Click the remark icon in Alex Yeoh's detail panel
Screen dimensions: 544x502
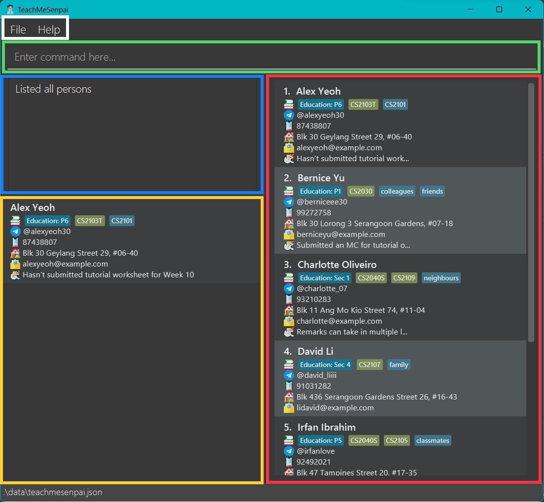(x=15, y=275)
